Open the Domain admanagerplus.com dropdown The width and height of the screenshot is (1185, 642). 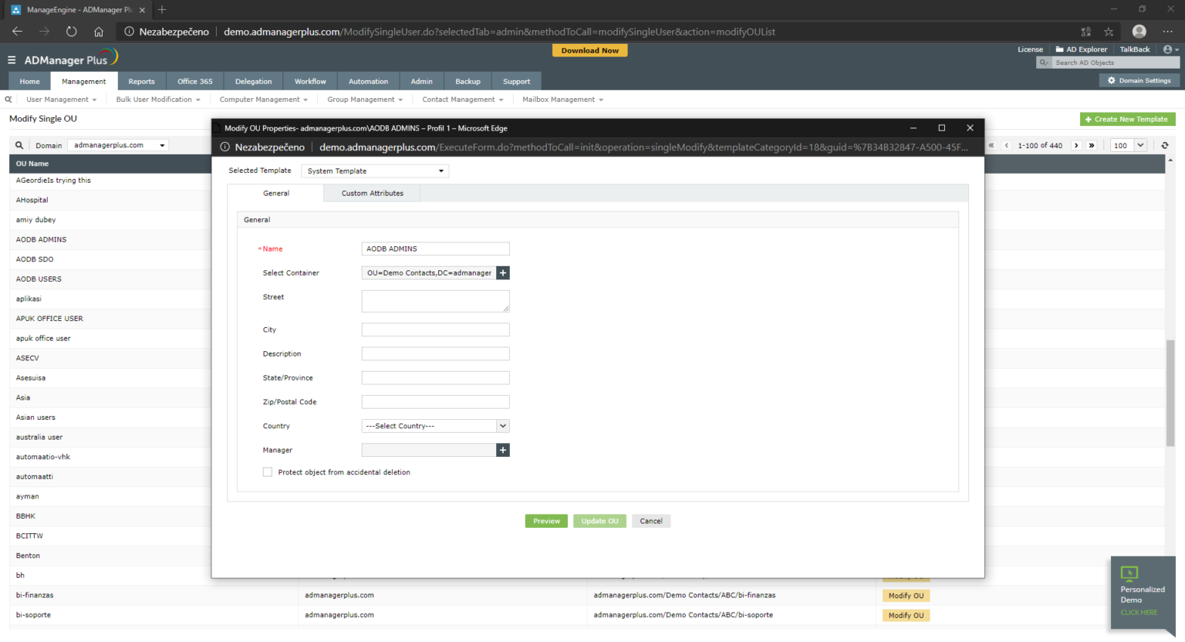tap(118, 145)
